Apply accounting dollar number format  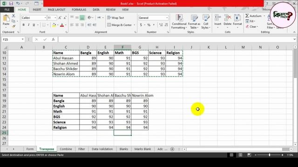click(141, 25)
